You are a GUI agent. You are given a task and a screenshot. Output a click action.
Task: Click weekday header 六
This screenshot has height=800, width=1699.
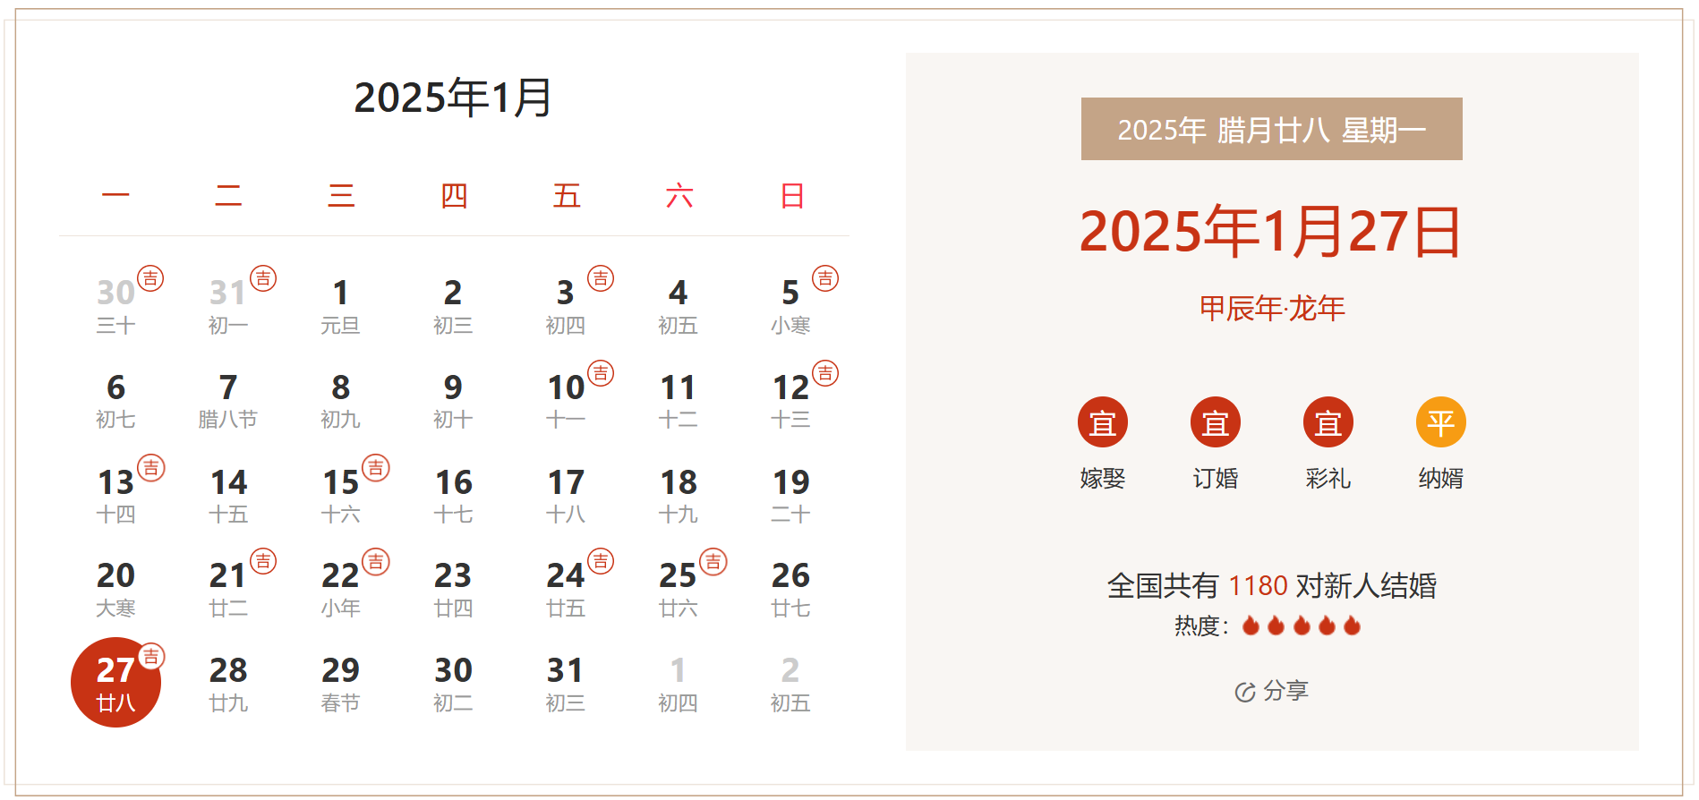(679, 195)
